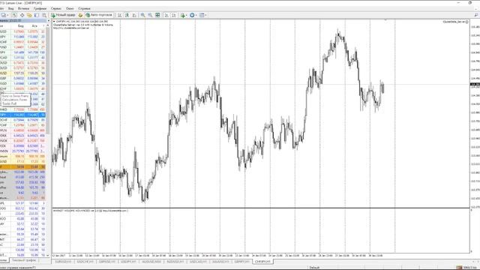Toggle the Navigator yellow folder icon
480x270 pixels.
pos(29,15)
